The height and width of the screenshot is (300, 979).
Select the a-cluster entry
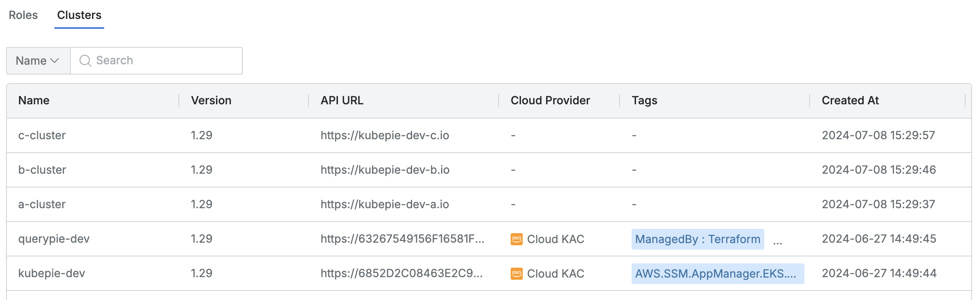(x=42, y=204)
